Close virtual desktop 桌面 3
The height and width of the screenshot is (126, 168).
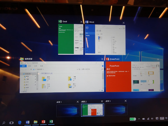[x=125, y=101]
